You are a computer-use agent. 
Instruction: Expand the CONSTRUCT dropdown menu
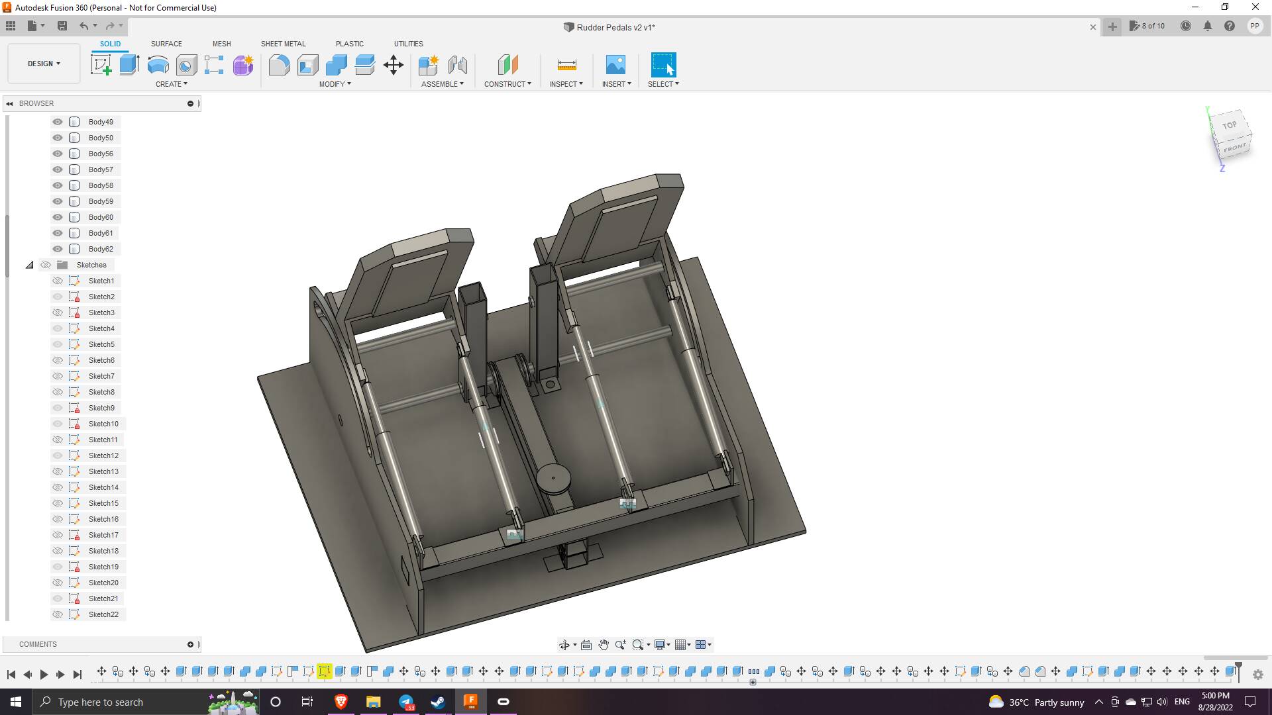pyautogui.click(x=507, y=84)
